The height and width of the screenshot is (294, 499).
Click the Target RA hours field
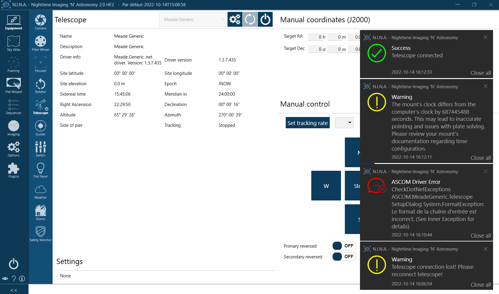(x=317, y=37)
